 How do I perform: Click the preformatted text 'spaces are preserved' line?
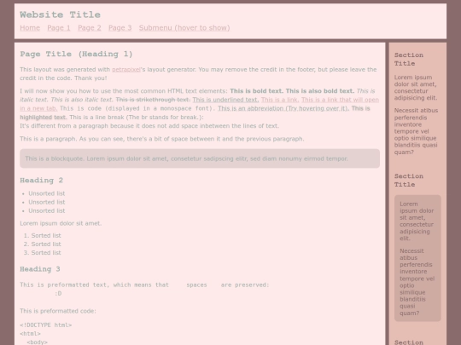(144, 285)
